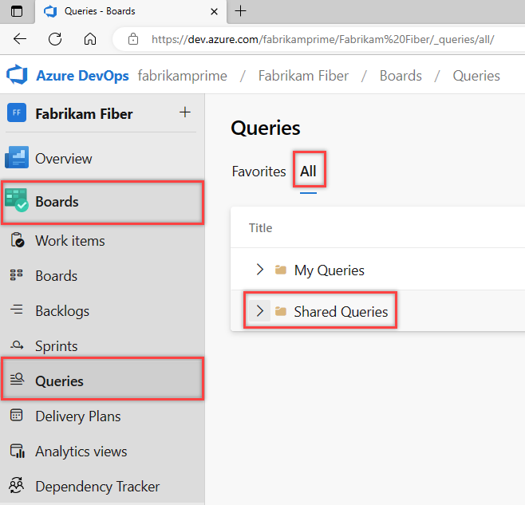Select the Queries - Boards browser tab
This screenshot has height=505, width=525.
pyautogui.click(x=131, y=12)
